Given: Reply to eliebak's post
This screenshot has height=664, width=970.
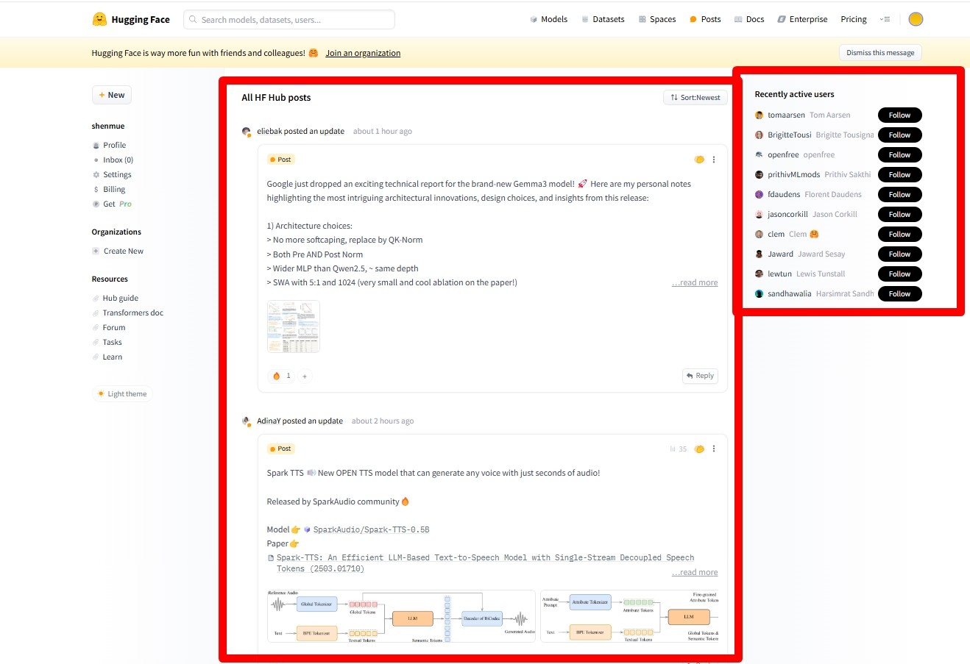Looking at the screenshot, I should click(x=700, y=376).
